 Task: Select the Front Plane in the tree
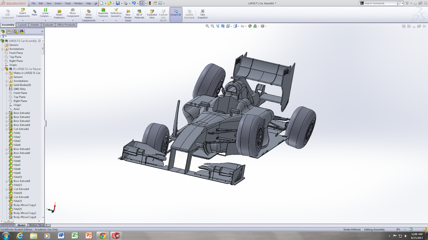coord(16,53)
